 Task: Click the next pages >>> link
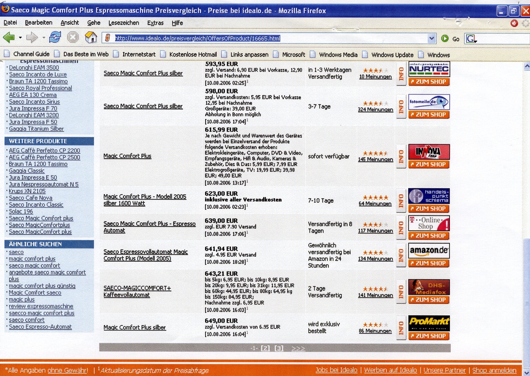pyautogui.click(x=298, y=348)
